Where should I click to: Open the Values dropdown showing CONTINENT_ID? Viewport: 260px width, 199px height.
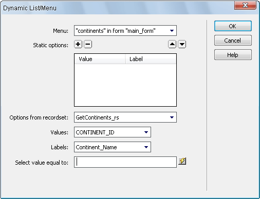pyautogui.click(x=113, y=132)
